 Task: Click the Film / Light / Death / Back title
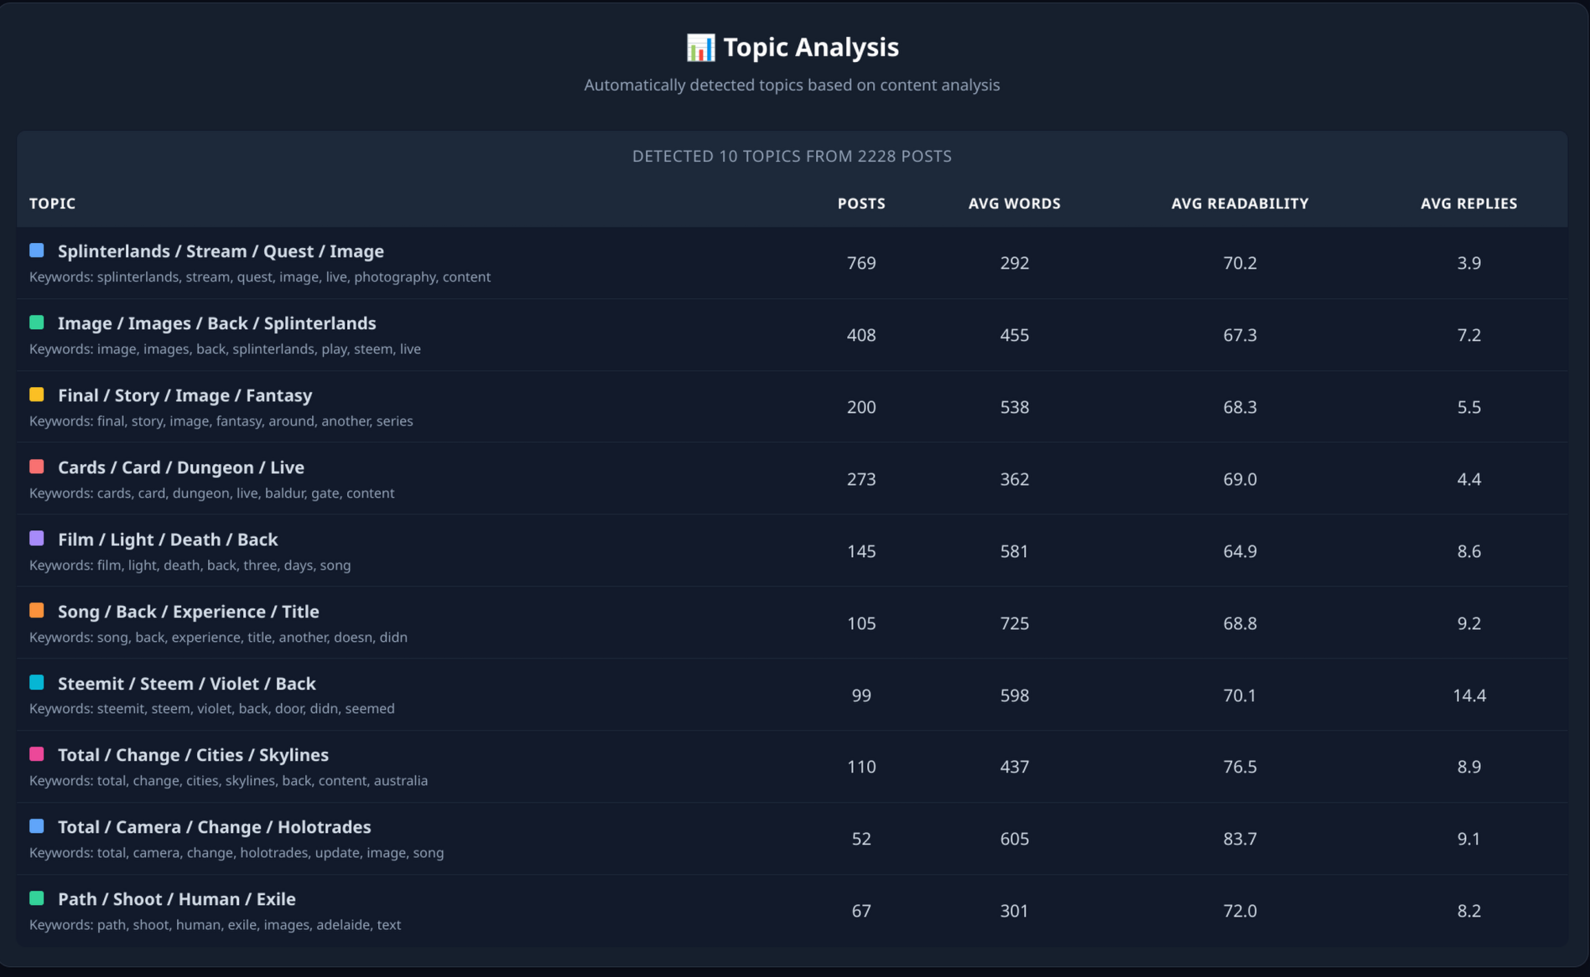tap(168, 540)
